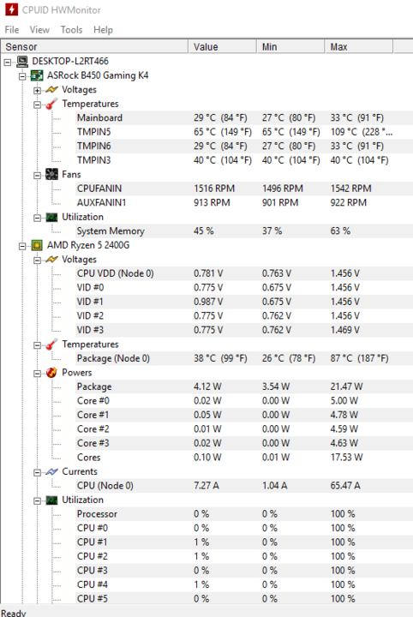Click the ASRock B450 motherboard icon
The image size is (413, 617).
37,75
